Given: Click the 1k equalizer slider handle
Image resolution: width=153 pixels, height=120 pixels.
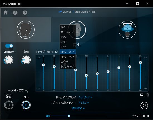Looking at the screenshot, I should (x=97, y=74).
